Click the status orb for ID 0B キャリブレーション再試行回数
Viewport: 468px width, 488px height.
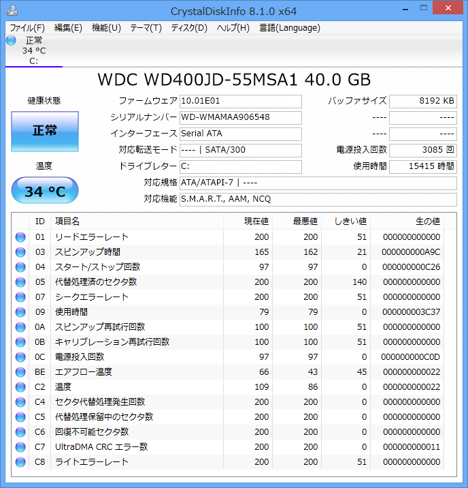(x=20, y=342)
